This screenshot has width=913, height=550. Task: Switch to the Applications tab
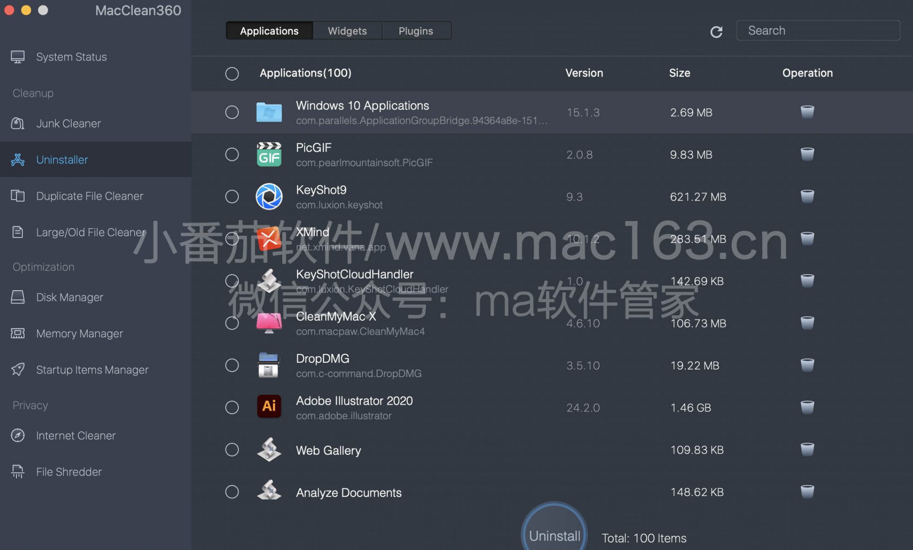pyautogui.click(x=269, y=31)
